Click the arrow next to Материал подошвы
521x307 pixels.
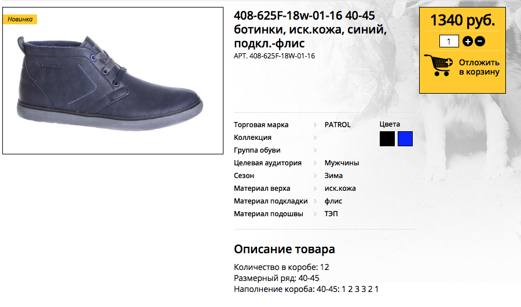coord(315,214)
